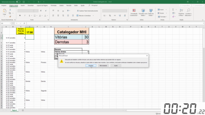Viewport: 205px width, 115px height.
Task: Click the Copy icon in the clipboard group
Action: [x=10, y=13]
